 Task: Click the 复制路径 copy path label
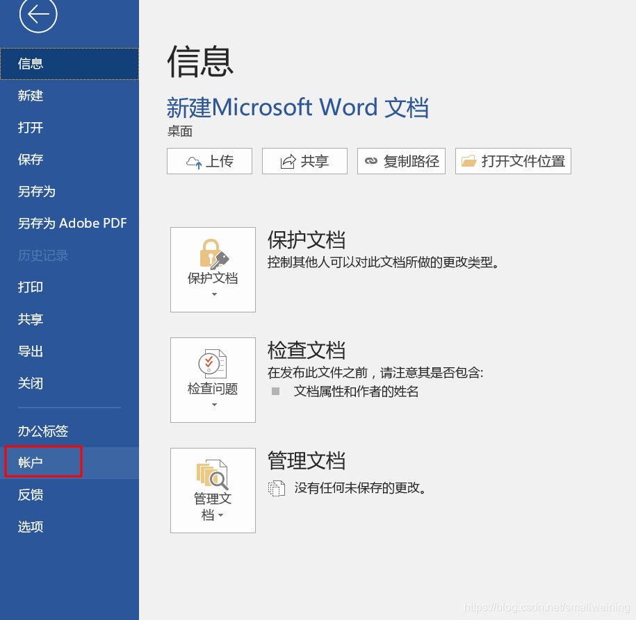click(411, 161)
